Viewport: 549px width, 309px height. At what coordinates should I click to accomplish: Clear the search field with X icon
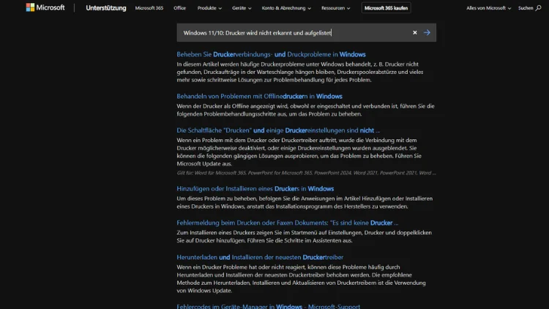point(414,32)
